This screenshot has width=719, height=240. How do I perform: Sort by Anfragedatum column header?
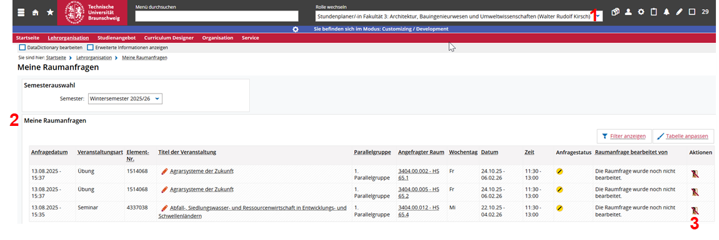coord(49,152)
